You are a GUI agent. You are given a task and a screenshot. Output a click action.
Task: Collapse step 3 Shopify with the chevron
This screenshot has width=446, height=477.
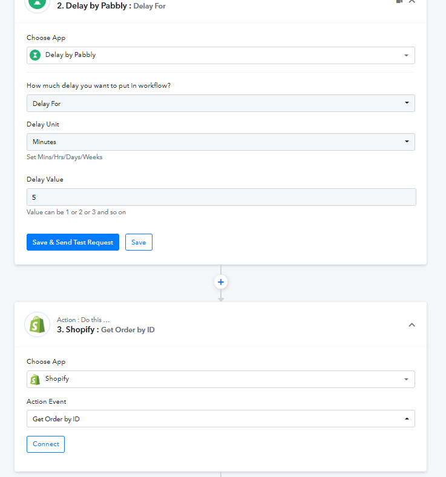point(412,325)
